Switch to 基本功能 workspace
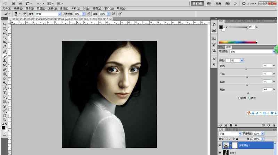The image size is (278, 155). [x=197, y=3]
